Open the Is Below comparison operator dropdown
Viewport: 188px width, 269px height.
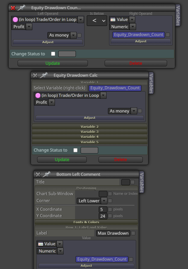coord(97,21)
